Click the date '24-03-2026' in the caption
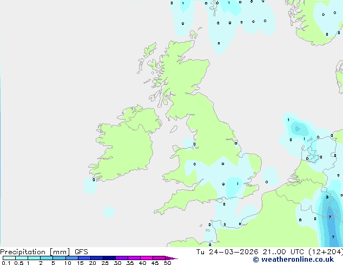Image resolution: width=343 pixels, height=265 pixels. tap(233, 252)
